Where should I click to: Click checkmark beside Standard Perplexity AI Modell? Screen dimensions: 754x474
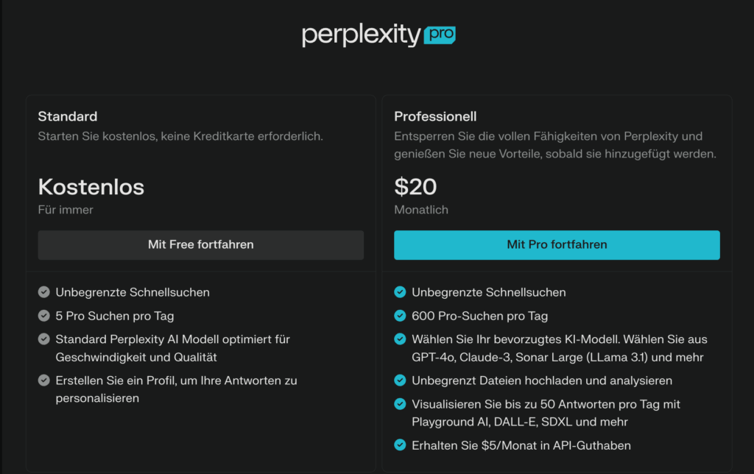click(43, 339)
